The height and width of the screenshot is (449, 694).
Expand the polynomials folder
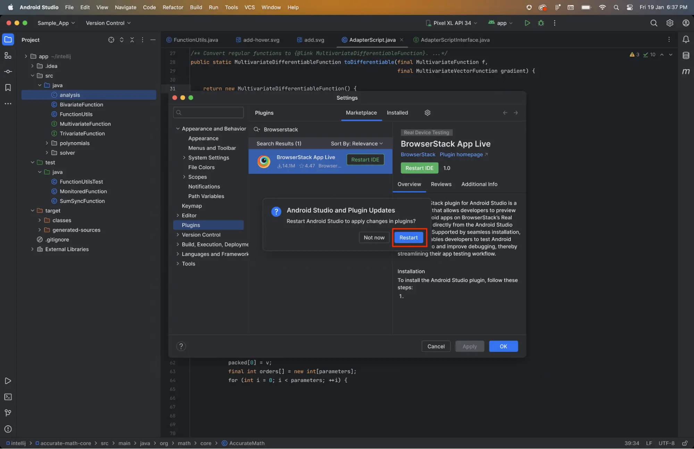[x=47, y=143]
